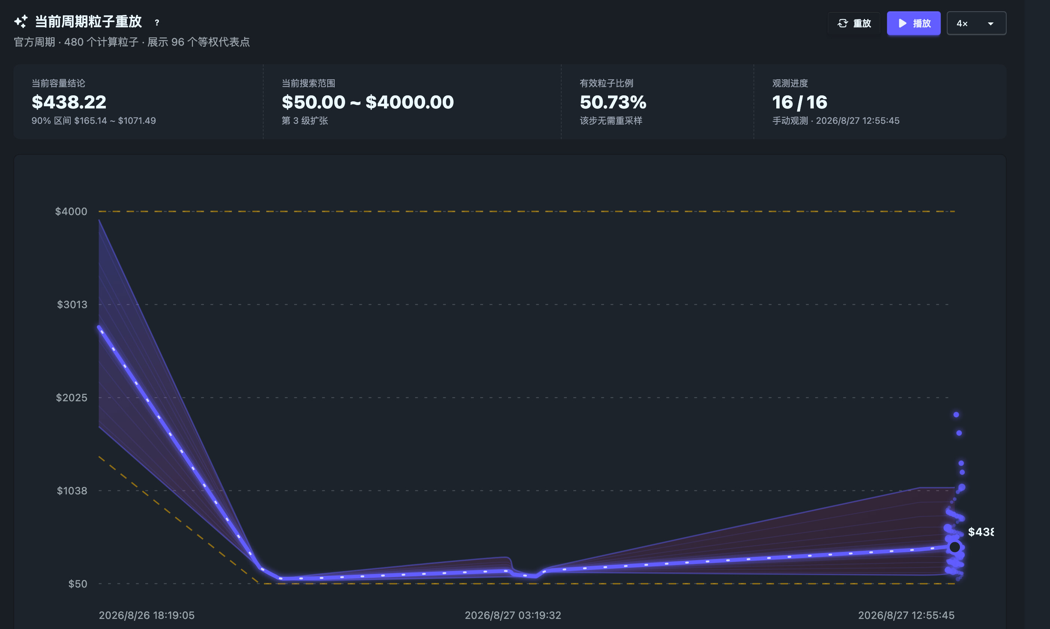
Task: Click the topmost particle dot near $2025
Action: tap(957, 414)
